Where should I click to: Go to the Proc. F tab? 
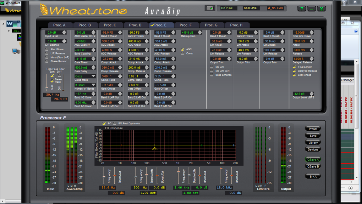coord(186,25)
